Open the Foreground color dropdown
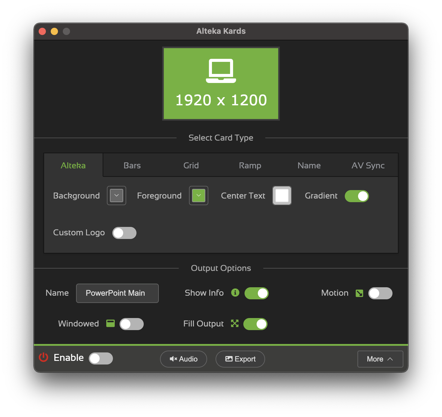This screenshot has height=417, width=442. click(x=199, y=196)
